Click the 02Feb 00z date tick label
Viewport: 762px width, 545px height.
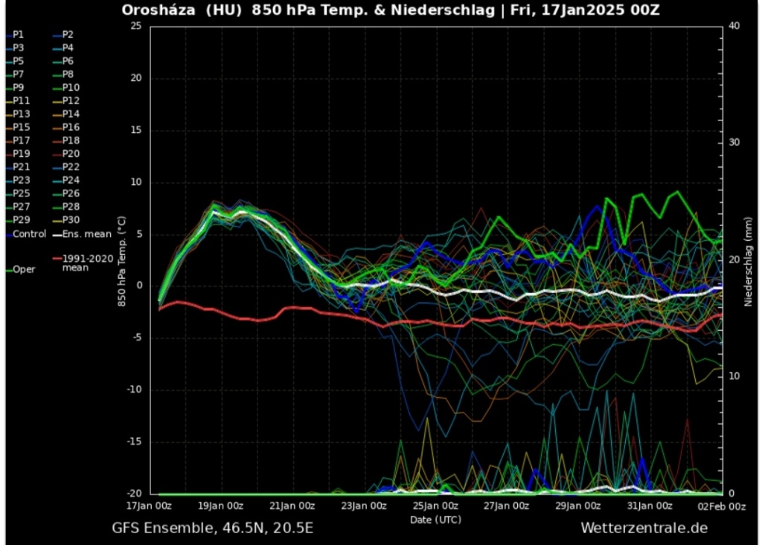tap(721, 506)
